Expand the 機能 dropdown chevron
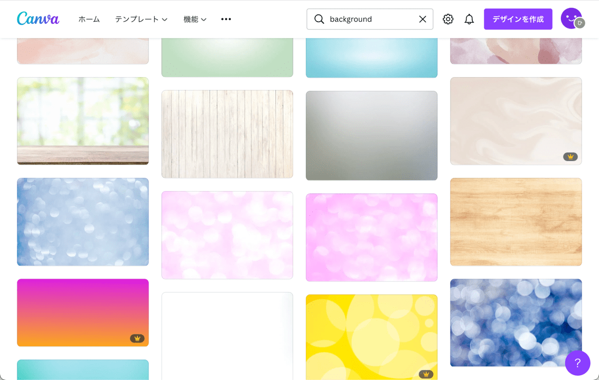Viewport: 599px width, 380px height. tap(203, 18)
